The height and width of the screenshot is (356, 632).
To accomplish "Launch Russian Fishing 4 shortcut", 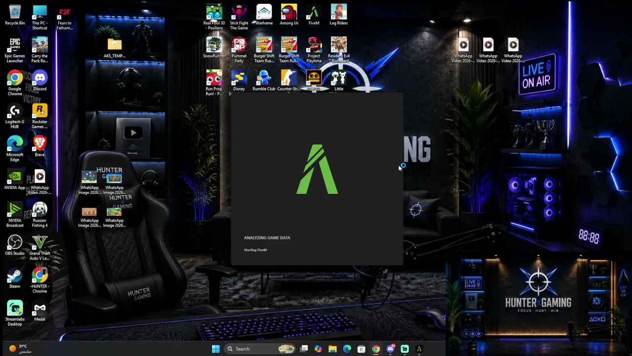I will click(x=39, y=215).
